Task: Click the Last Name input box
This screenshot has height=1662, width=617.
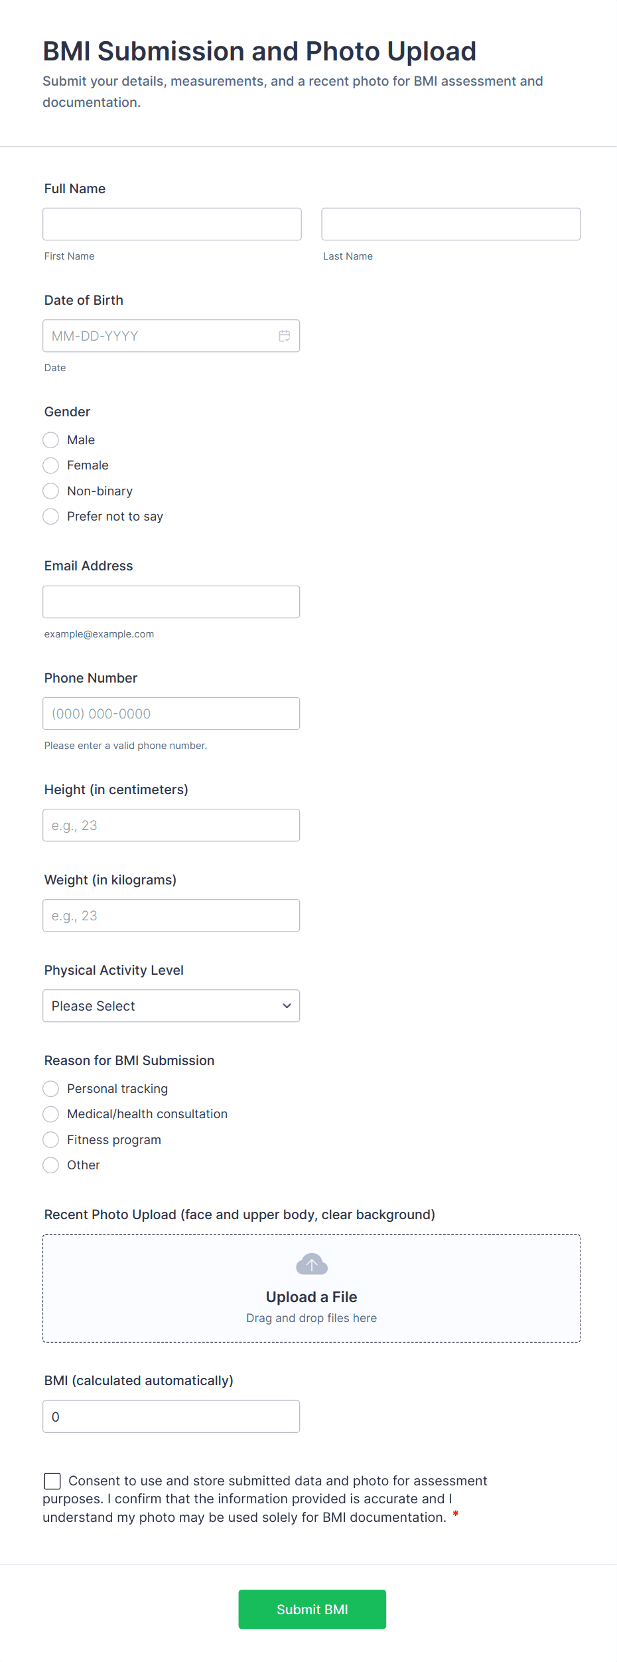Action: coord(450,224)
